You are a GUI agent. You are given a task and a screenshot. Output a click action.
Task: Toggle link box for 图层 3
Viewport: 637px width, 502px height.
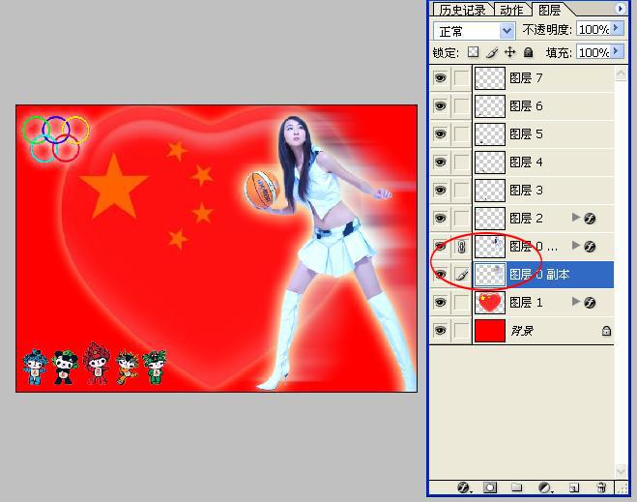click(x=461, y=191)
